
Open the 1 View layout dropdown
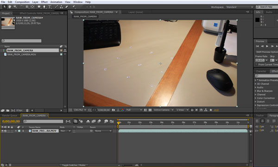(182, 110)
